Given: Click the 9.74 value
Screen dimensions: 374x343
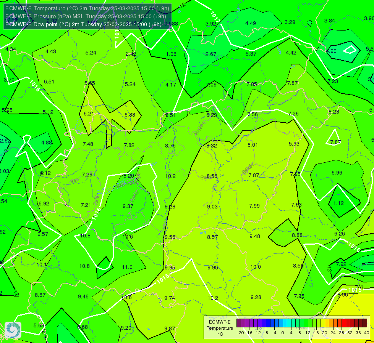Looking at the screenshot, I should (170, 298).
